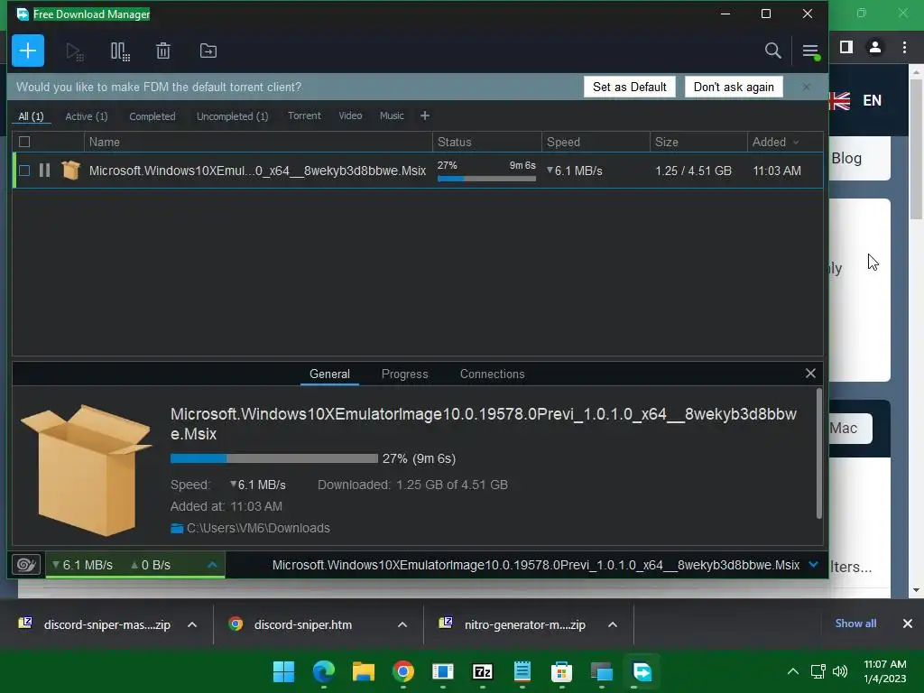Expand the speed limit chevron in status bar

[213, 565]
